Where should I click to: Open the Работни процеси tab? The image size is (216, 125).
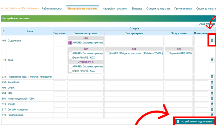[x=52, y=8]
